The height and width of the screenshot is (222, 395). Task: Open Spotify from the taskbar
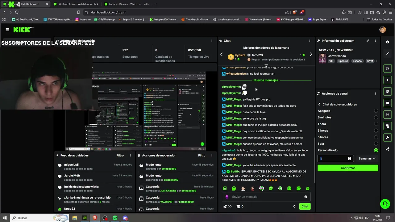coord(115,218)
